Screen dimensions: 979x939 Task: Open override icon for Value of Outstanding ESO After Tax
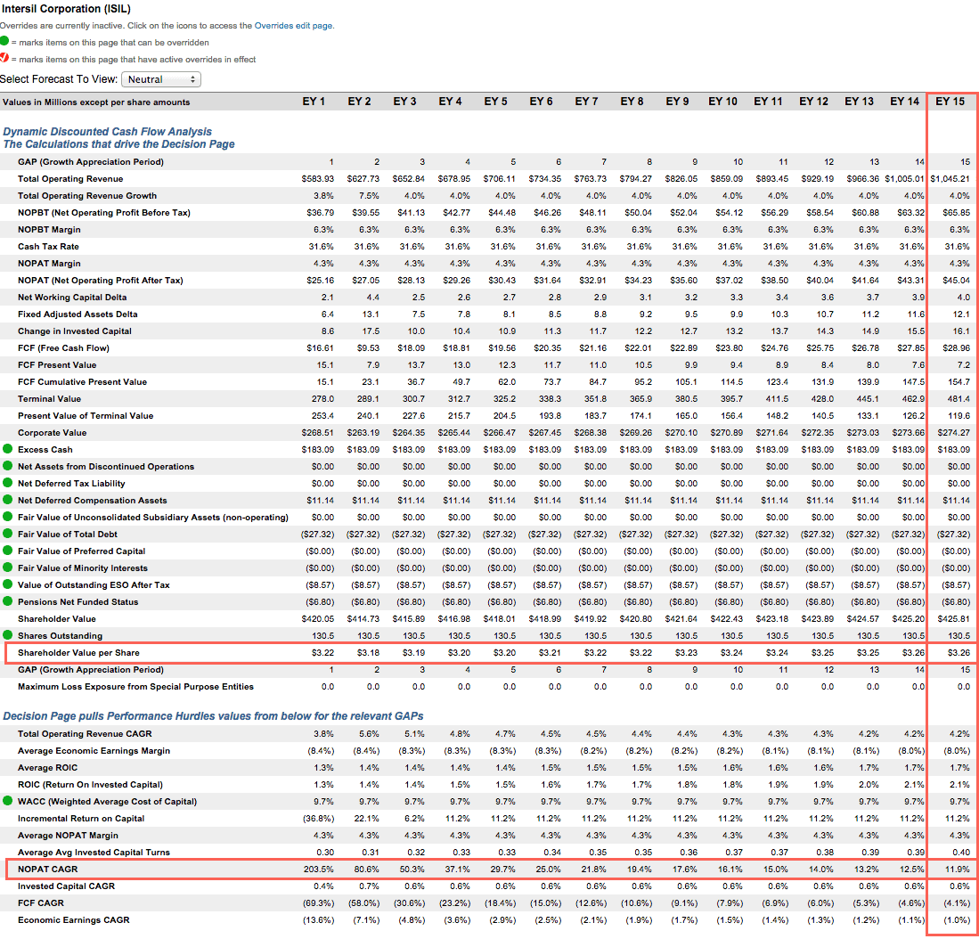(x=7, y=584)
